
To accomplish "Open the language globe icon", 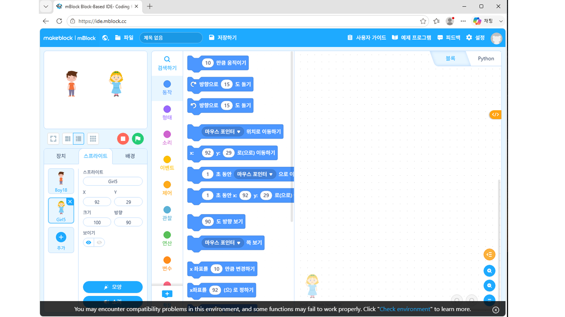I will tap(105, 38).
